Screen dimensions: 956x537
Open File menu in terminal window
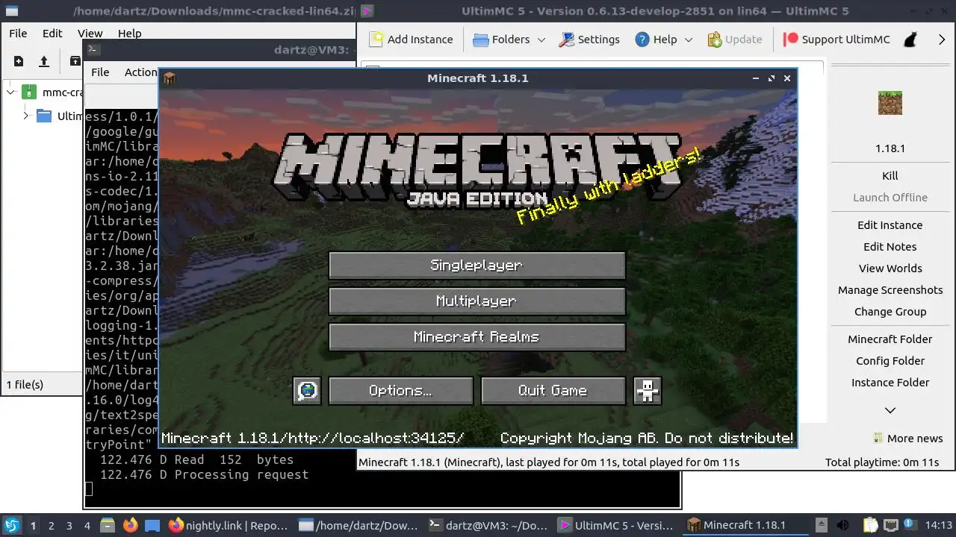coord(100,72)
